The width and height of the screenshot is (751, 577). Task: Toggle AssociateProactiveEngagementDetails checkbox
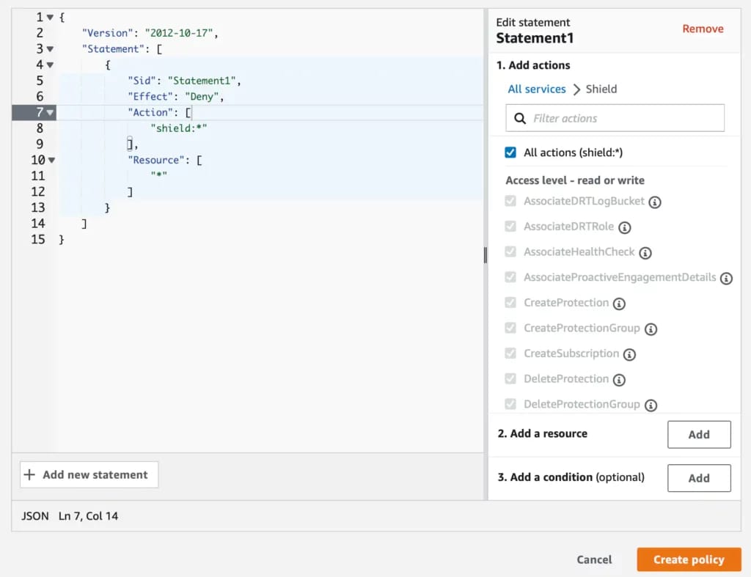point(510,277)
